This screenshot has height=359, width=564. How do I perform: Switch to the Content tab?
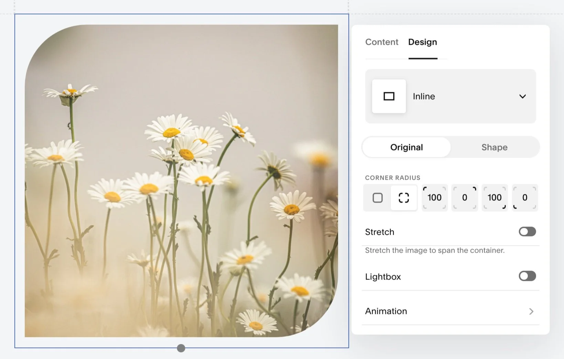[382, 42]
